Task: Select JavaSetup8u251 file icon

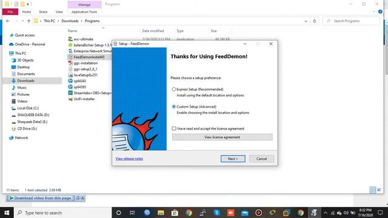Action: click(x=70, y=75)
